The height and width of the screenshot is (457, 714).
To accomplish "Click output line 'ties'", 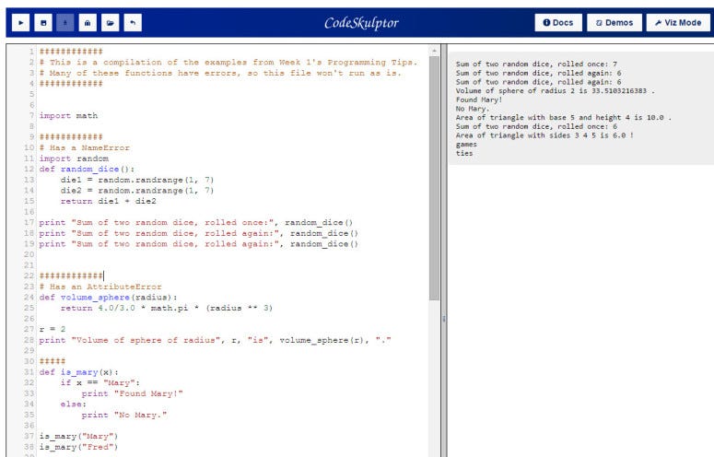I will 464,153.
